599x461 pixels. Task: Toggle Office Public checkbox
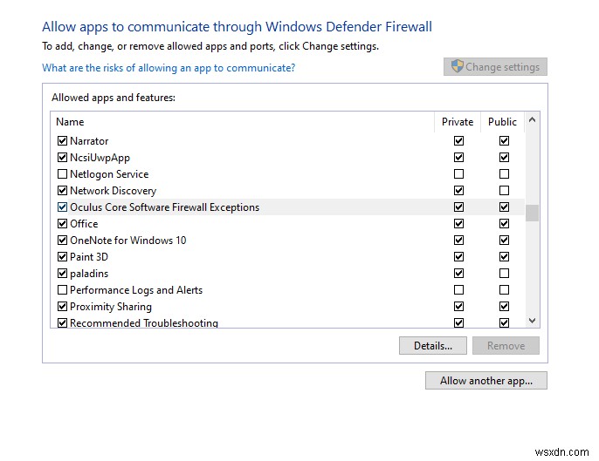(x=505, y=223)
